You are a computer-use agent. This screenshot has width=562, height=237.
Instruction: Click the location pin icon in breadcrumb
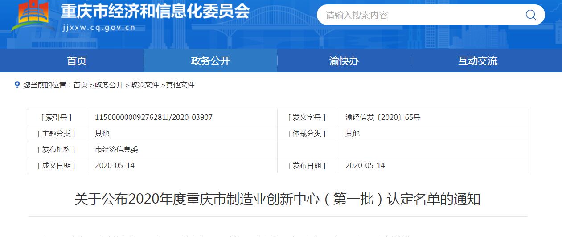(17, 85)
